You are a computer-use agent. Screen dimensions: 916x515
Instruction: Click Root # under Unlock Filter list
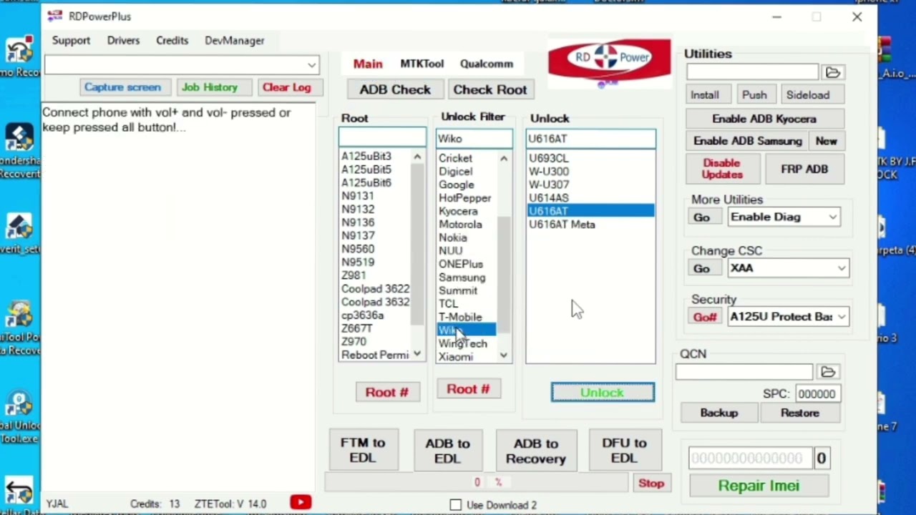(x=468, y=389)
